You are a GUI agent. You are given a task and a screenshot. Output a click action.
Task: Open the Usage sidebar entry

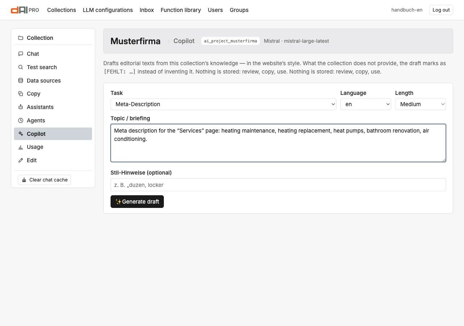coord(53,147)
